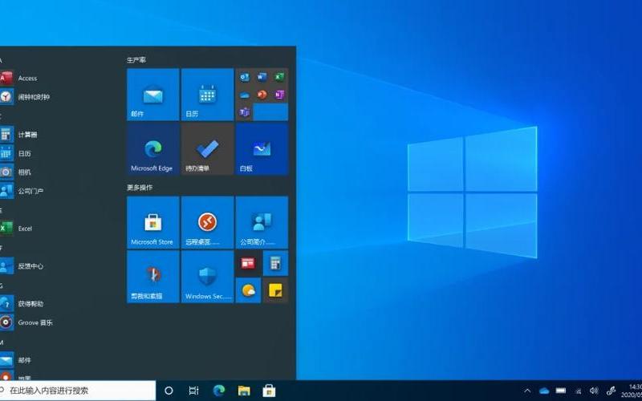Click the 更多操作 tile group header

pyautogui.click(x=139, y=188)
